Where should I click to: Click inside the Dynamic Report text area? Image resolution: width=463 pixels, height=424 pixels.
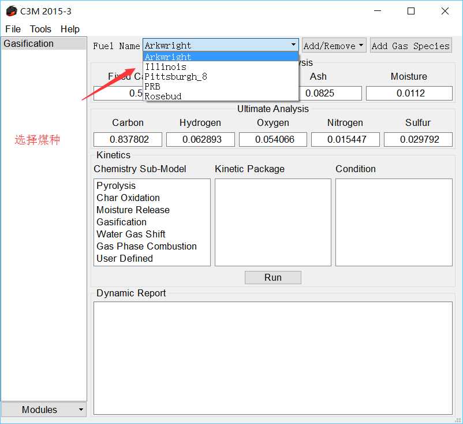point(273,358)
